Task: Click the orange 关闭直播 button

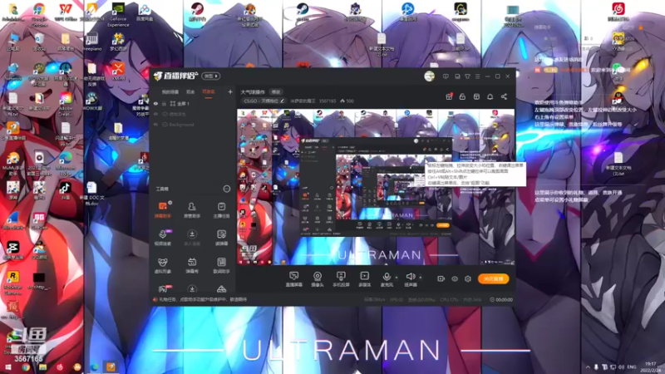Action: tap(493, 278)
